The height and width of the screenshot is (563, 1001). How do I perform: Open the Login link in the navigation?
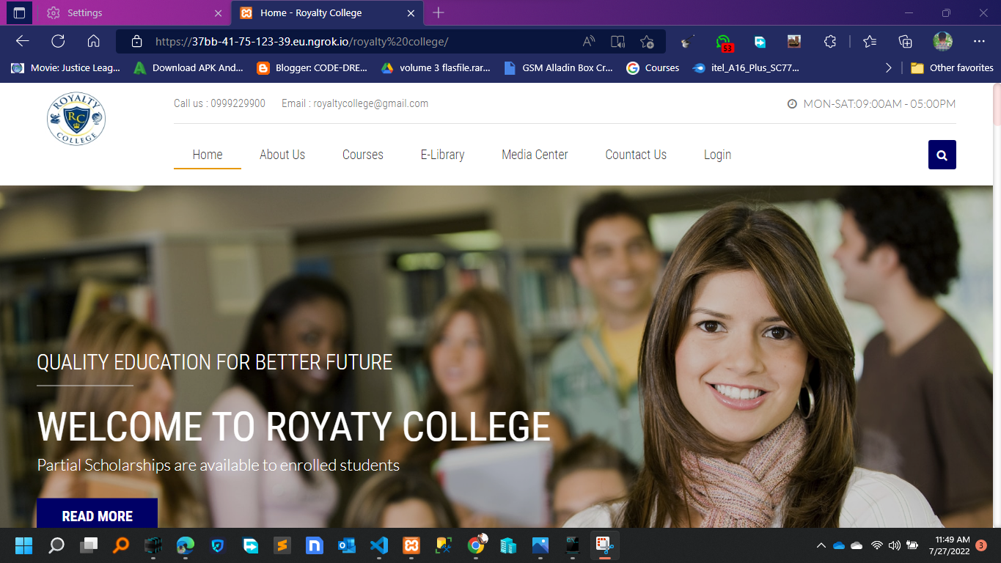point(717,155)
